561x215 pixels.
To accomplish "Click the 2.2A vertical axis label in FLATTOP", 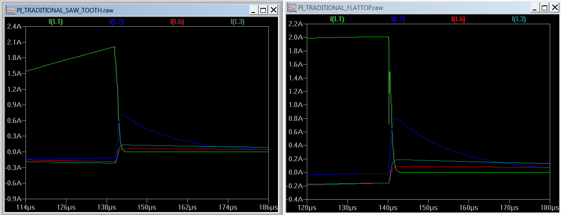I will click(x=295, y=24).
